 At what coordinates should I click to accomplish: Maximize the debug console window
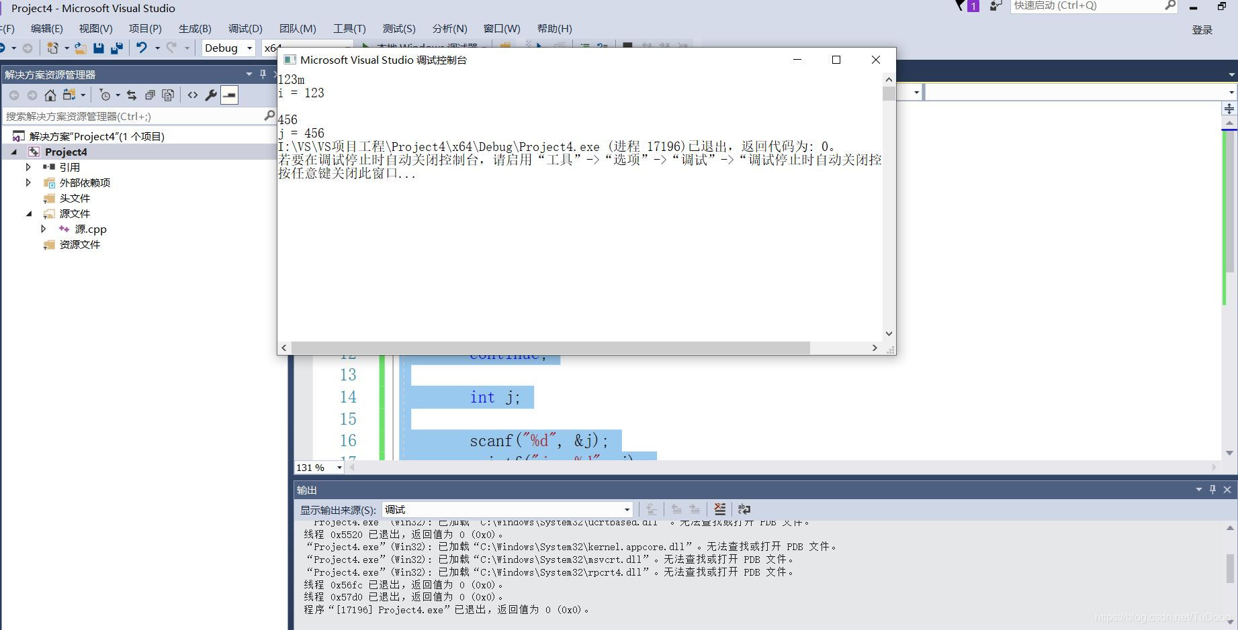pos(836,60)
